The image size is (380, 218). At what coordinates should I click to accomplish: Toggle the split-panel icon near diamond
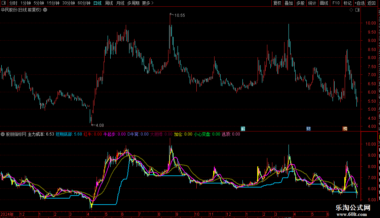[357, 10]
